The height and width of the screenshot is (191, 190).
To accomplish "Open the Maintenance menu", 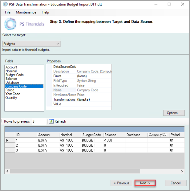I will click(x=26, y=12).
